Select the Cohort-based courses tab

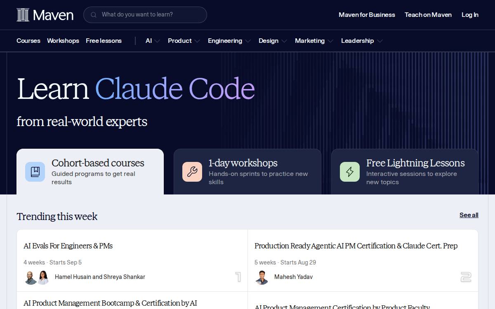90,172
